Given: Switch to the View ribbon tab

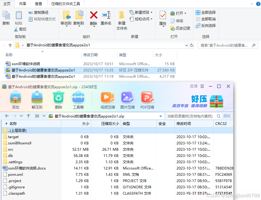Looking at the screenshot, I should 39,4.
